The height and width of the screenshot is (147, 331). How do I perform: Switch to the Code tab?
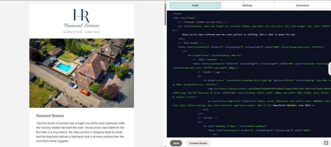click(195, 5)
